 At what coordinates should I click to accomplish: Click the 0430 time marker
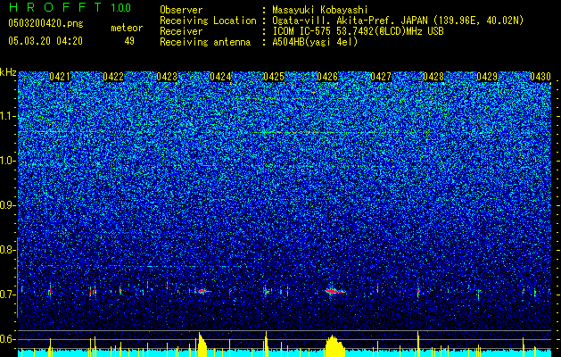(540, 77)
